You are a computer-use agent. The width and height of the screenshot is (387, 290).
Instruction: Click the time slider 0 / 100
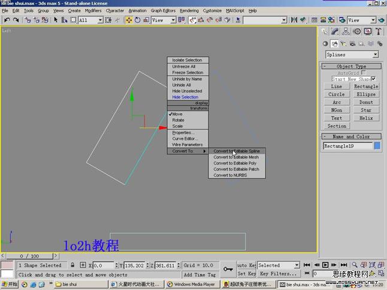tap(29, 256)
